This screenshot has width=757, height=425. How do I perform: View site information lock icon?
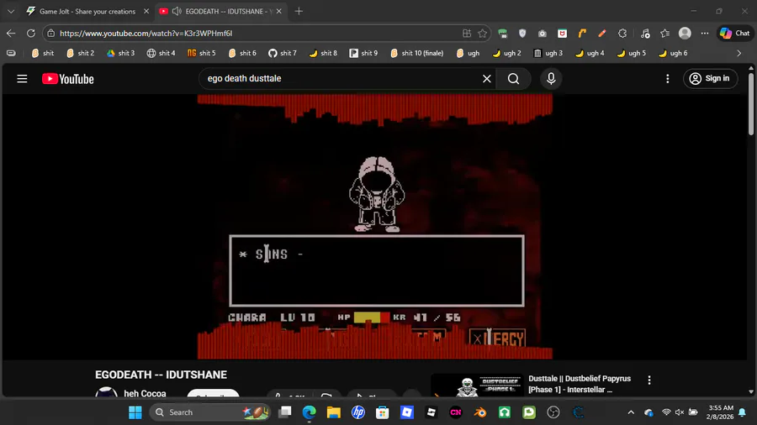coord(51,34)
